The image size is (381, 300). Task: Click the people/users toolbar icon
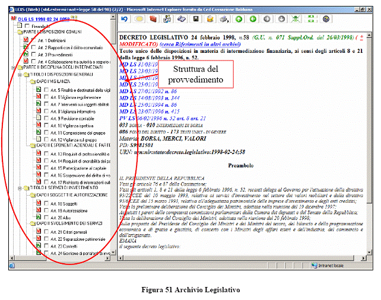pyautogui.click(x=167, y=19)
